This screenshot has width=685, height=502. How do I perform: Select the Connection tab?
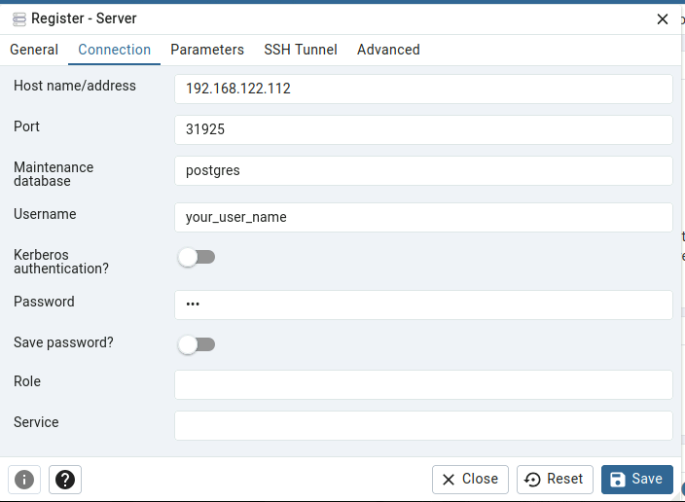click(x=115, y=50)
